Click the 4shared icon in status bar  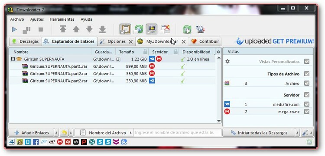[12, 142]
